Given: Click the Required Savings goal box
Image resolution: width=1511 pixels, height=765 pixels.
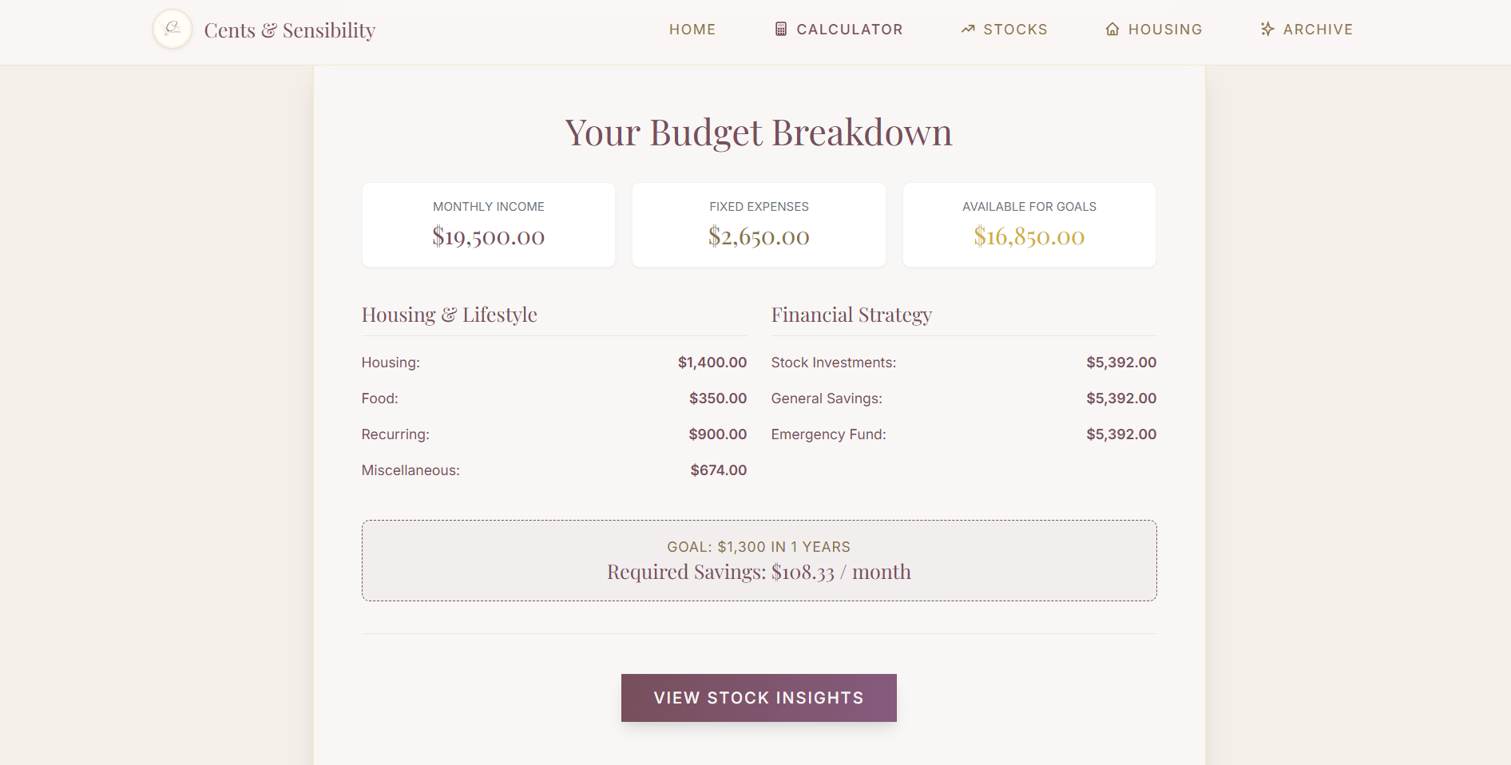Looking at the screenshot, I should pos(758,561).
